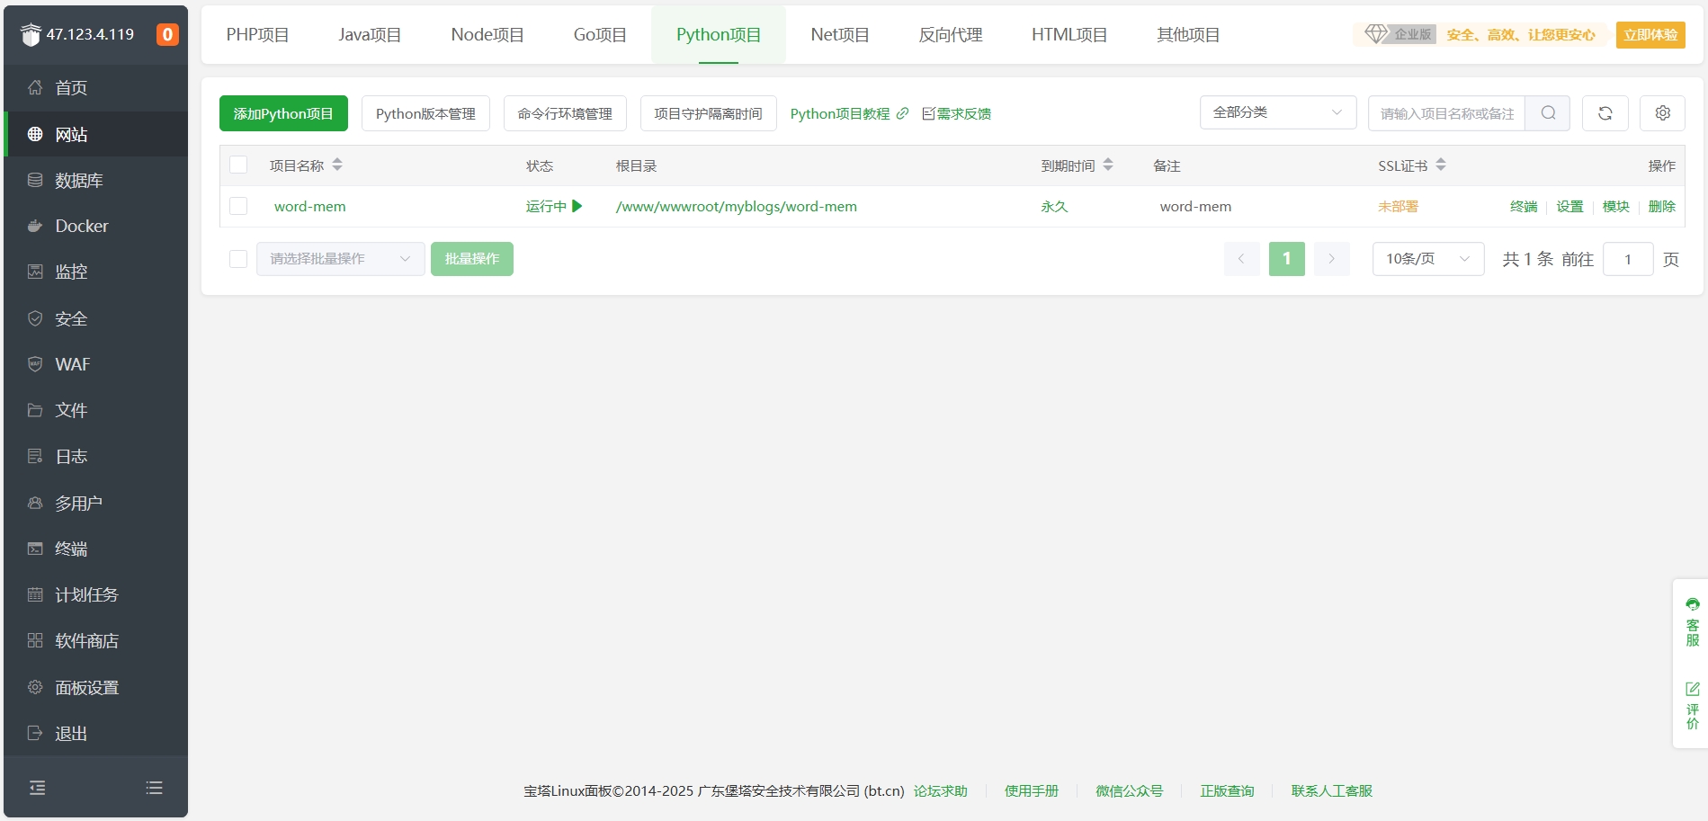Refresh the project list
The image size is (1708, 821).
[1605, 113]
